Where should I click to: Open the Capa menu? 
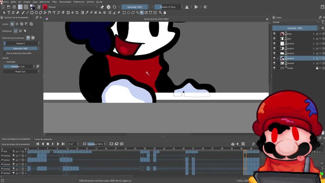35,2
